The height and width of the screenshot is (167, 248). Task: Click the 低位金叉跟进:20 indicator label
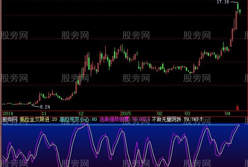pyautogui.click(x=39, y=119)
